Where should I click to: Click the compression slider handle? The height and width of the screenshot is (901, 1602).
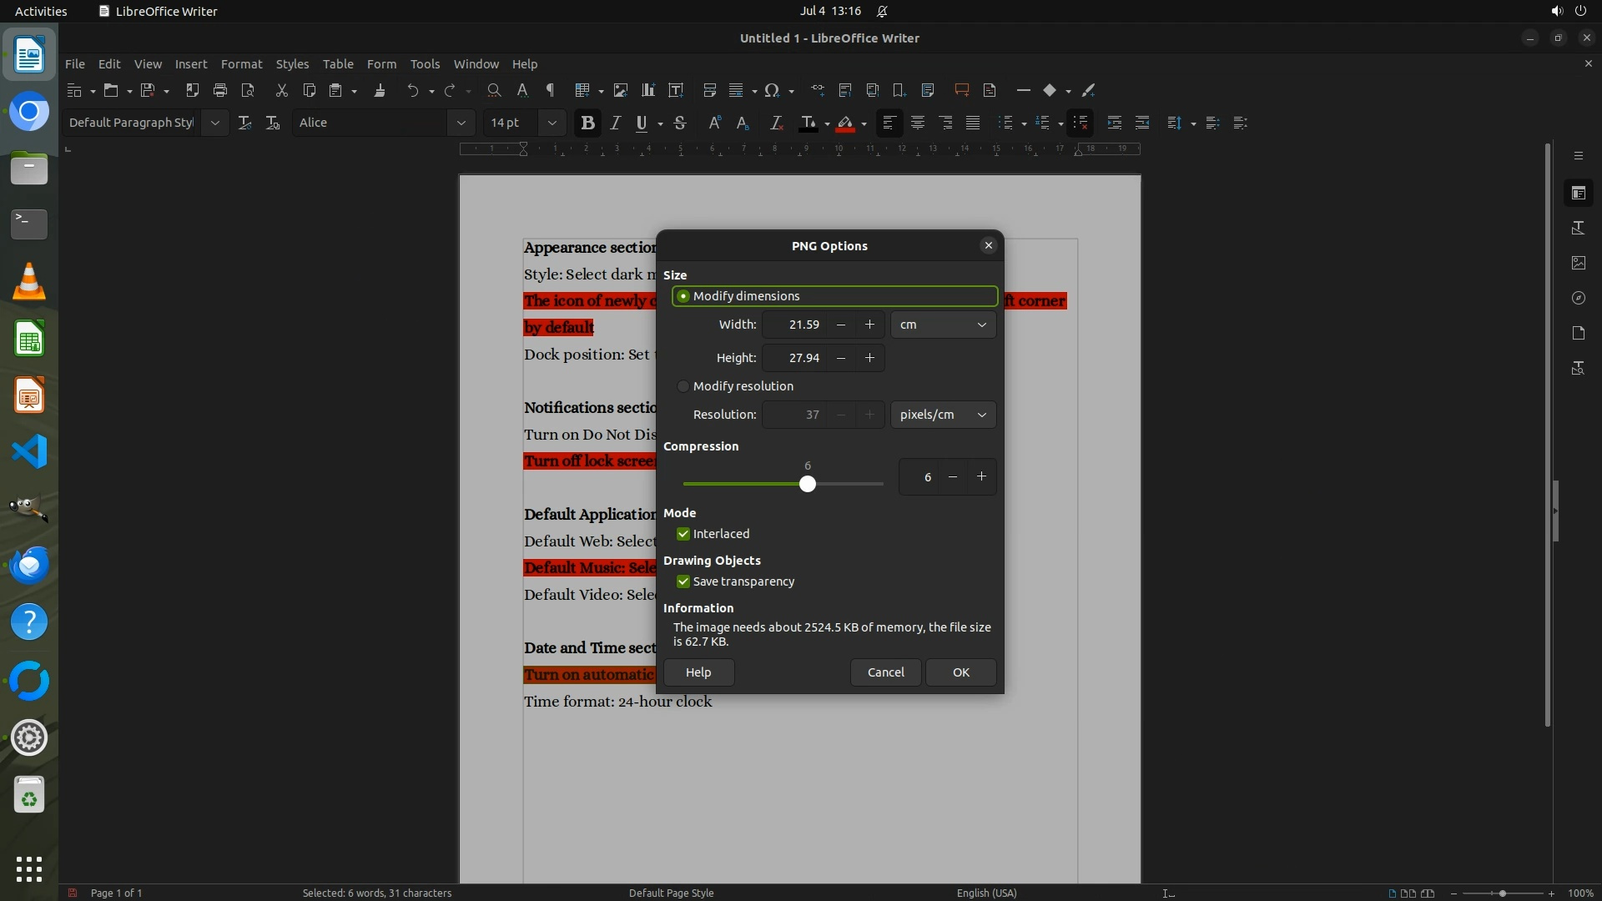click(807, 484)
